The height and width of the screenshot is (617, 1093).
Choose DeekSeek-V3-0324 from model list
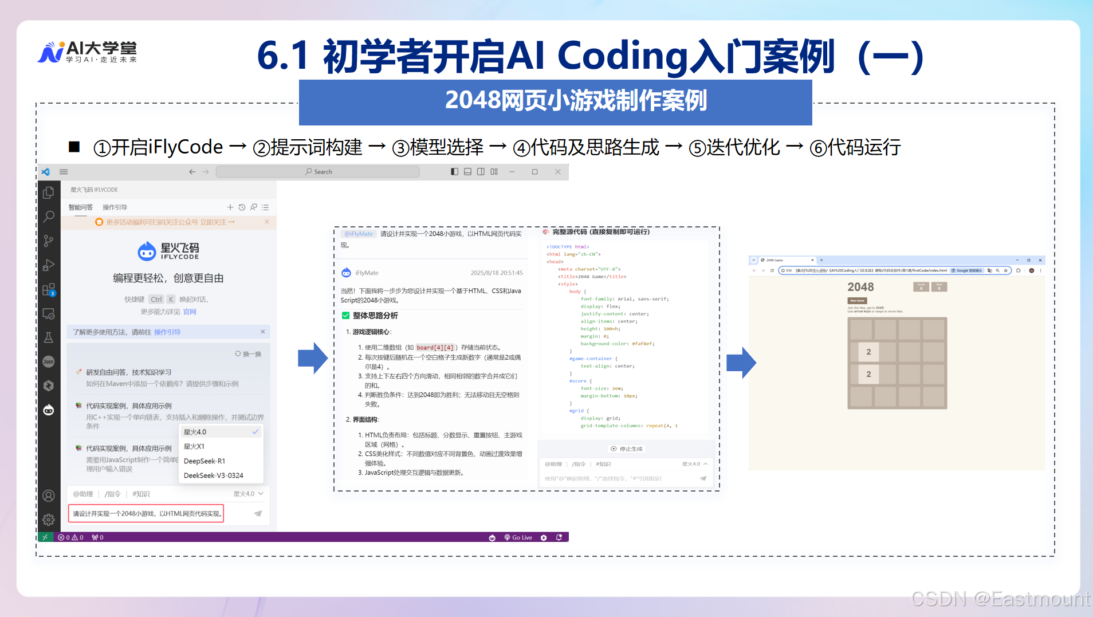[x=221, y=475]
